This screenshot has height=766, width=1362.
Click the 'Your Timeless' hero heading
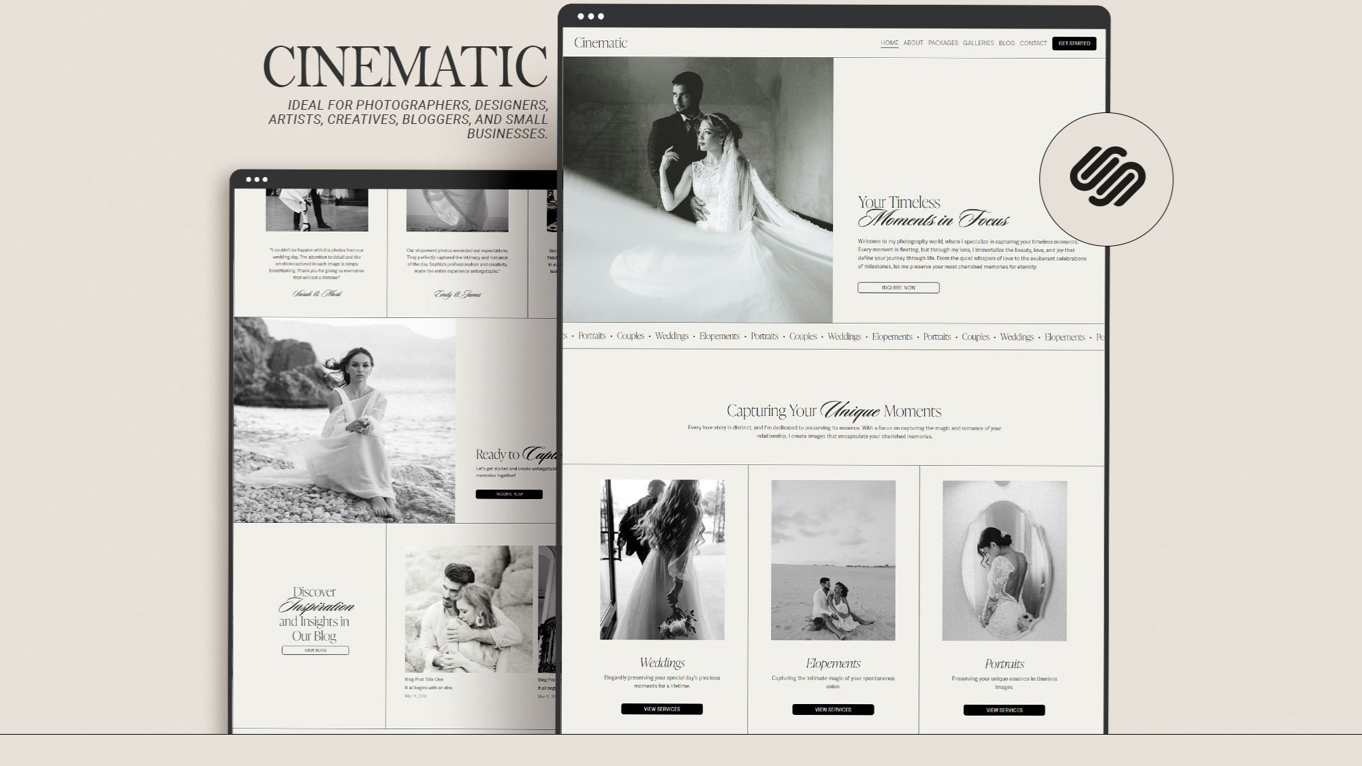tap(899, 202)
